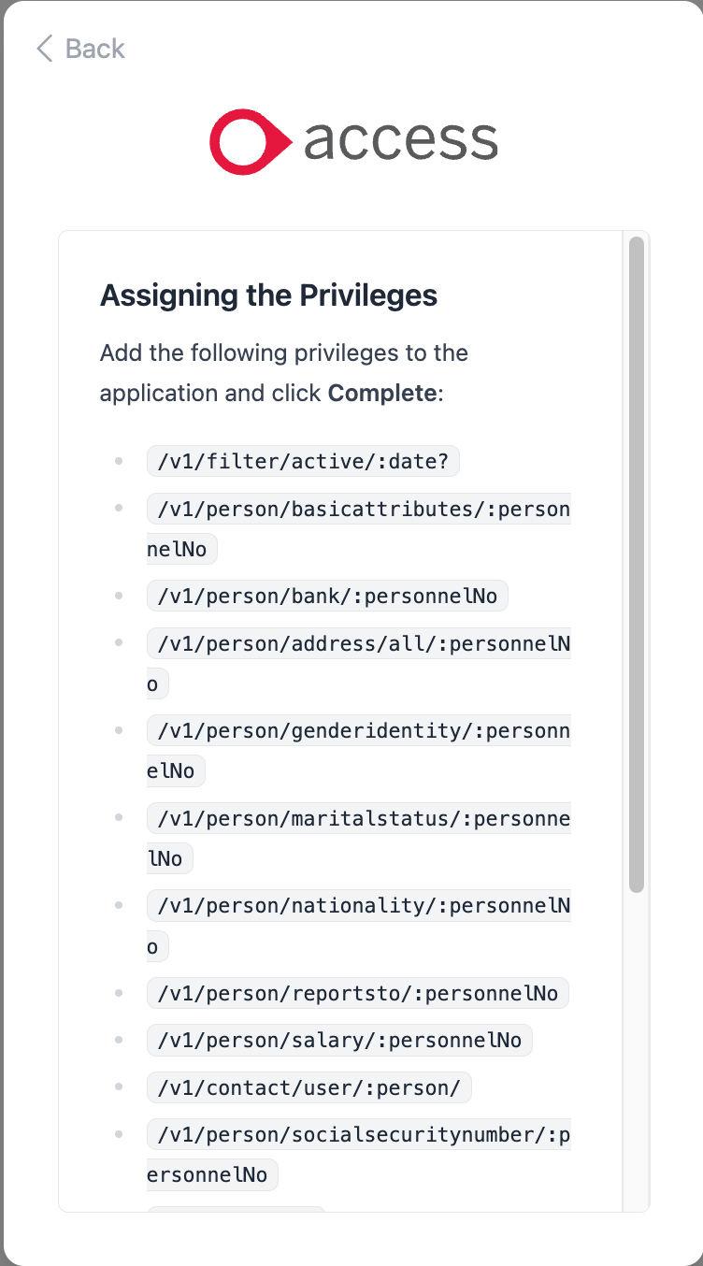Click the scrollbar track below the thumb
The image size is (703, 1266).
pyautogui.click(x=636, y=1047)
